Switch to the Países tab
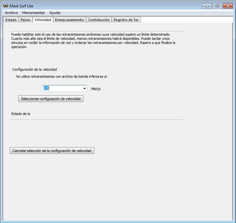236x223 pixels. point(26,20)
